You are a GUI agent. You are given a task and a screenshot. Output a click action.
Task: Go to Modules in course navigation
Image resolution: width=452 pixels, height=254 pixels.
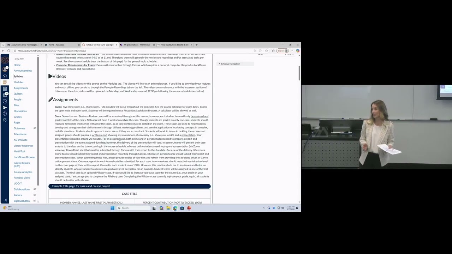(x=18, y=82)
